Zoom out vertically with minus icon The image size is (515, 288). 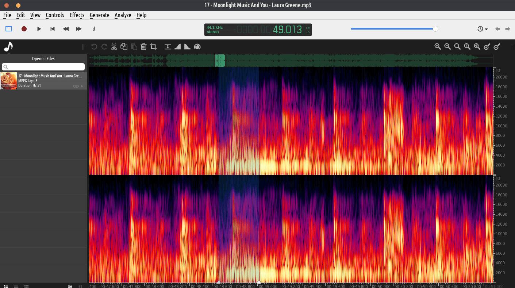pos(497,46)
